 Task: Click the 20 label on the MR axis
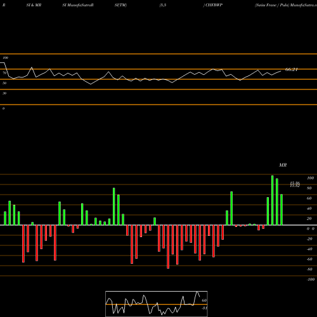coord(309,219)
